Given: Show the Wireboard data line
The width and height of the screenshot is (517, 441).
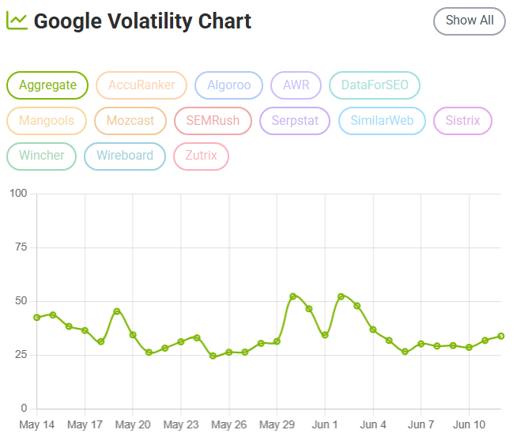Looking at the screenshot, I should pos(125,156).
